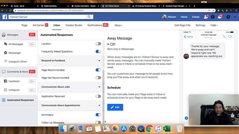Open Google Chrome from the dock
Screen dimensions: 239x134
pos(149,129)
